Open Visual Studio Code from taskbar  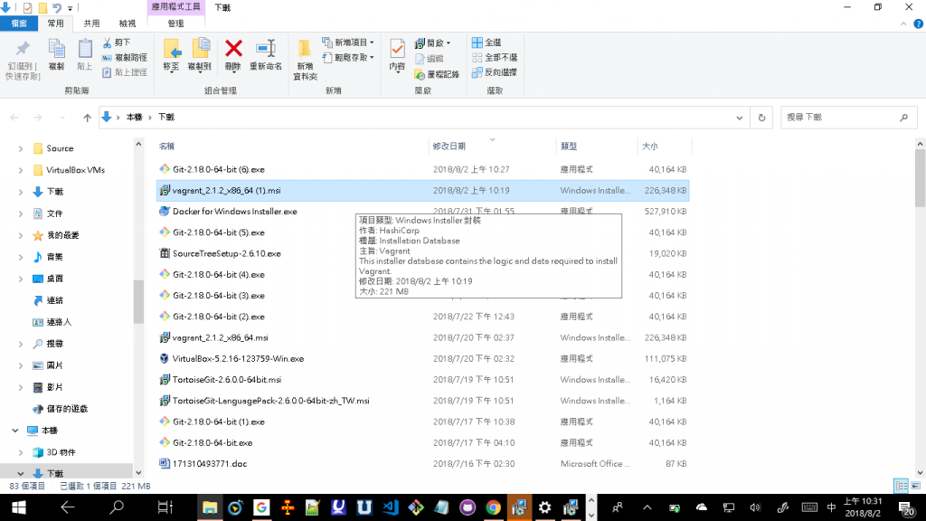(x=391, y=507)
